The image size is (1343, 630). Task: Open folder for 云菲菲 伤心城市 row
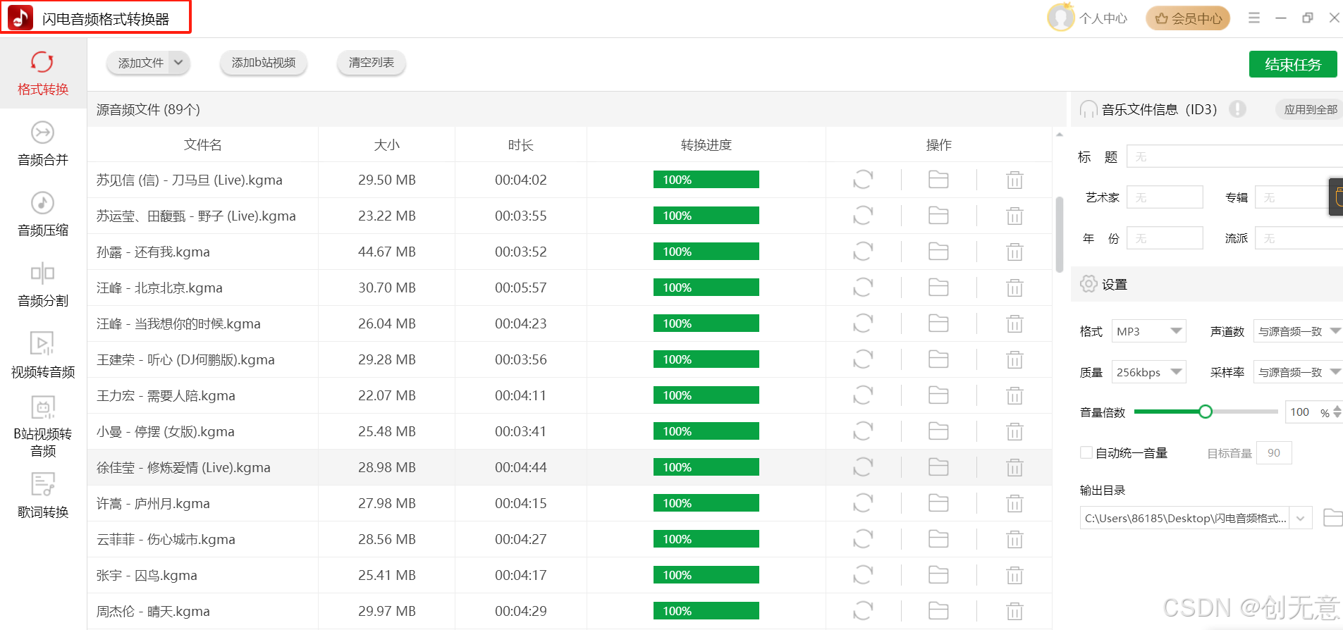938,539
